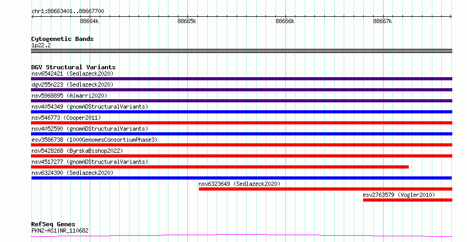This screenshot has width=467, height=242.
Task: Open the nsv6324390 (Sedlazeck2020) label
Action: pyautogui.click(x=72, y=173)
